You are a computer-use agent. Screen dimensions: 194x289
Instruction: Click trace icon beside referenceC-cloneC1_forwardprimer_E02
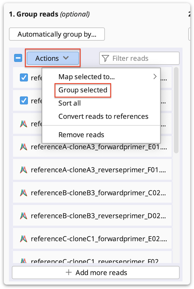(24, 239)
